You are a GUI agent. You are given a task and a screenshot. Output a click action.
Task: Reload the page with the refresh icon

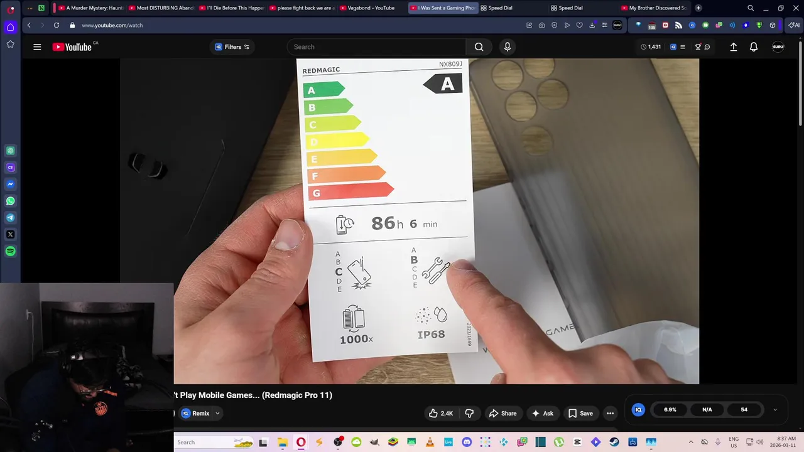[57, 25]
